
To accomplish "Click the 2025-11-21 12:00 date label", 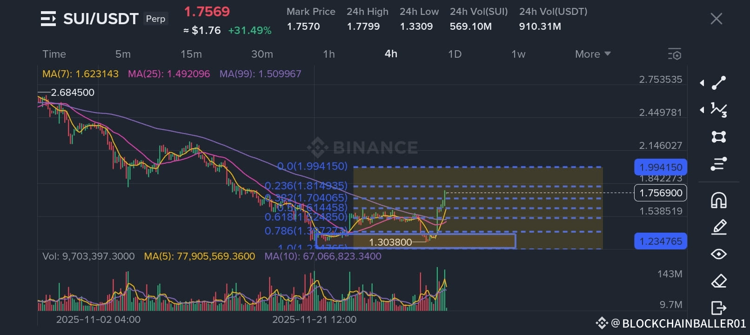I will 315,320.
